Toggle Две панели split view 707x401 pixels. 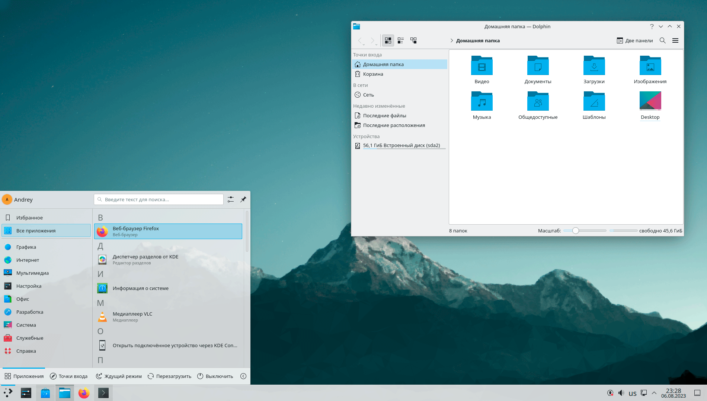click(x=635, y=40)
